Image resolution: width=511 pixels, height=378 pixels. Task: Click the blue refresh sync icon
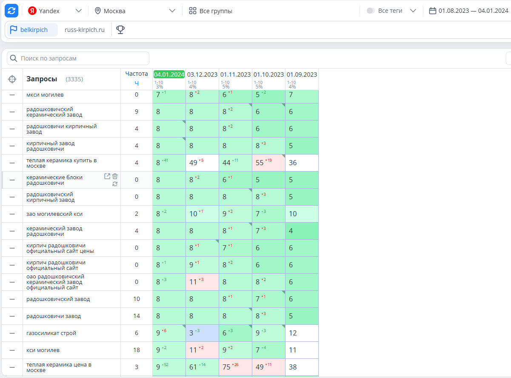pos(11,11)
